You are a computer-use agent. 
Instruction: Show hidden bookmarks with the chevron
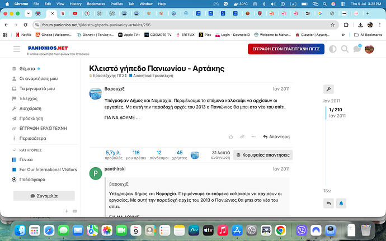(343, 35)
